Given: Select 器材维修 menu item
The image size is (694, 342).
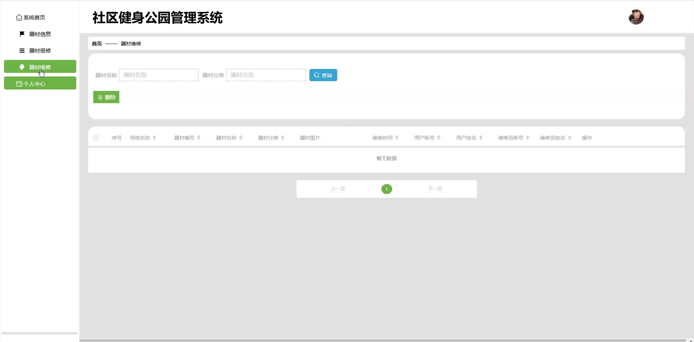Looking at the screenshot, I should click(40, 66).
